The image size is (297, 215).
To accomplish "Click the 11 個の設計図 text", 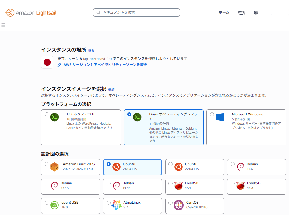I will (159, 124).
